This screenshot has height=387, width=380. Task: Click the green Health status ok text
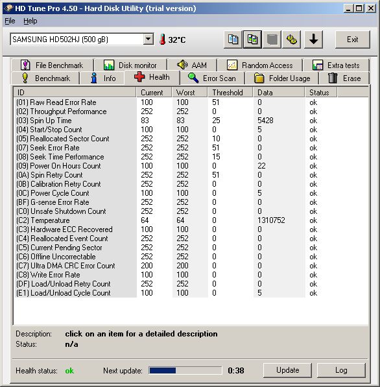click(x=69, y=371)
